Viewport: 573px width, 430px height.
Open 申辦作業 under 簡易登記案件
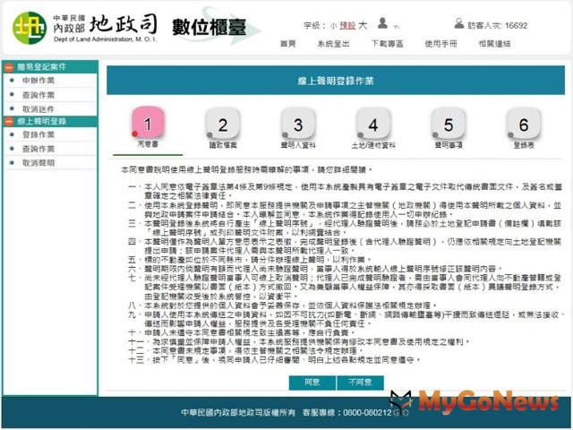pos(38,81)
